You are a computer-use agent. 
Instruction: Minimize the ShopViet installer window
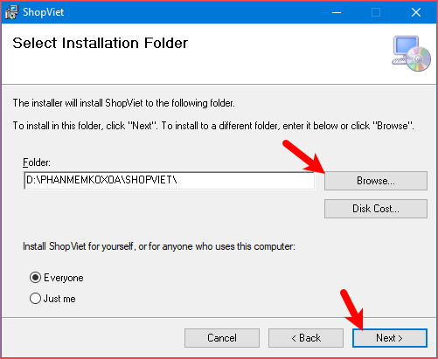(x=337, y=12)
